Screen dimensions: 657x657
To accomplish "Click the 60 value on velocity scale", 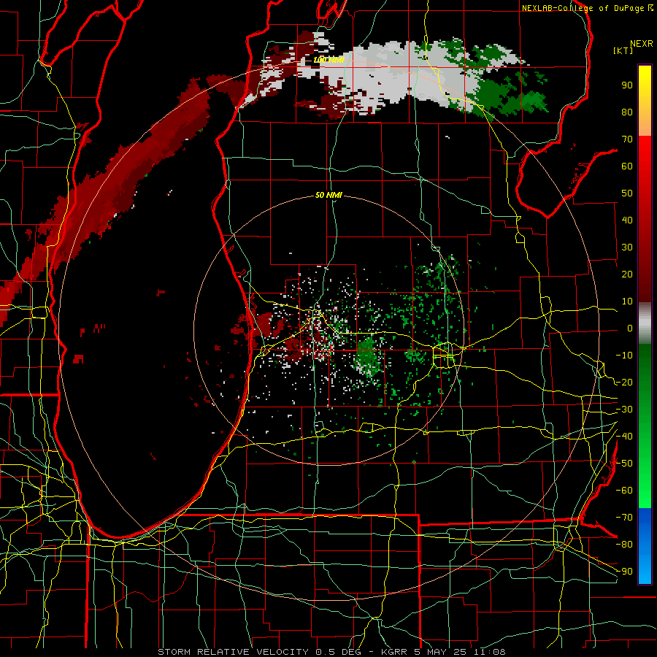I will point(627,166).
